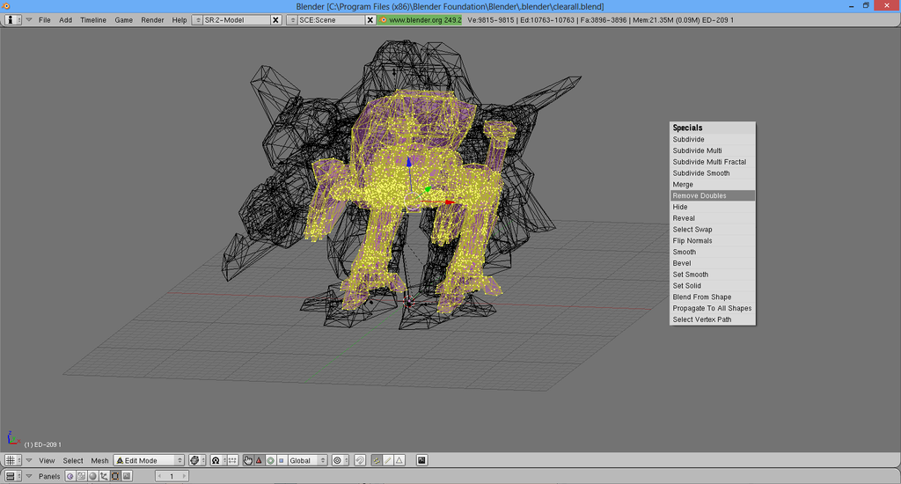Show the Shading context sphere
The width and height of the screenshot is (901, 484).
point(92,476)
